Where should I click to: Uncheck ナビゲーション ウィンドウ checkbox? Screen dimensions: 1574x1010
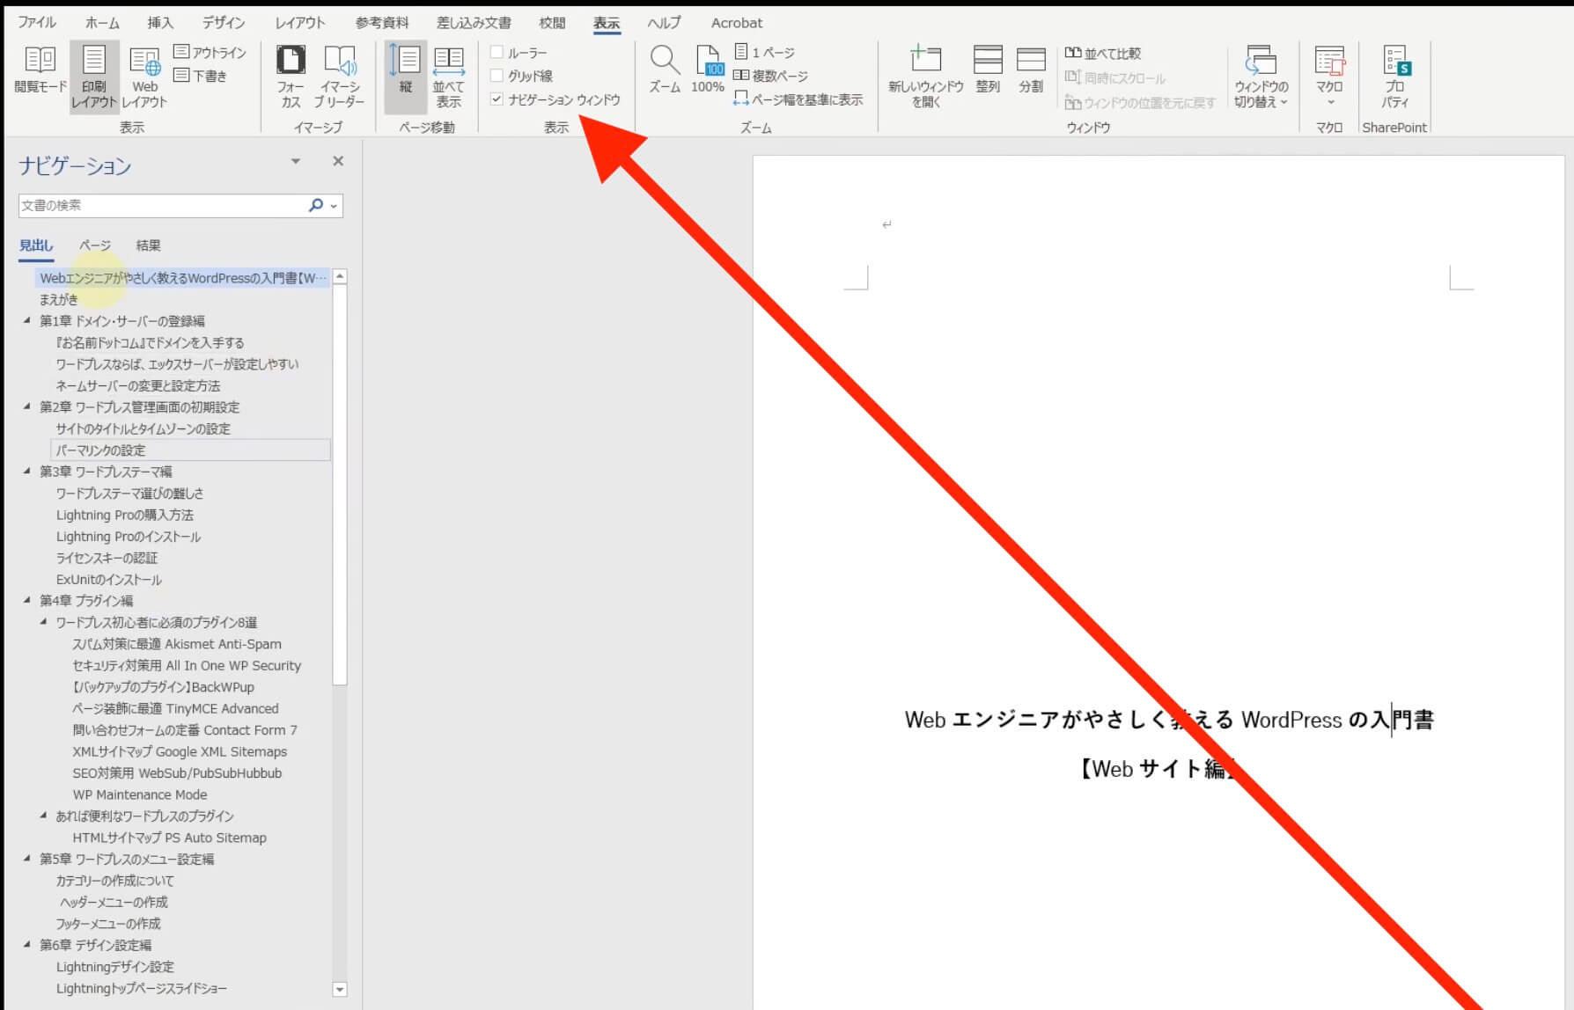click(x=497, y=99)
